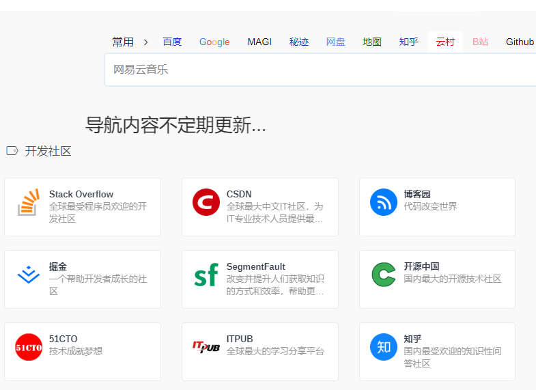Click description 一个帮助开发者成长的社区

(x=98, y=285)
